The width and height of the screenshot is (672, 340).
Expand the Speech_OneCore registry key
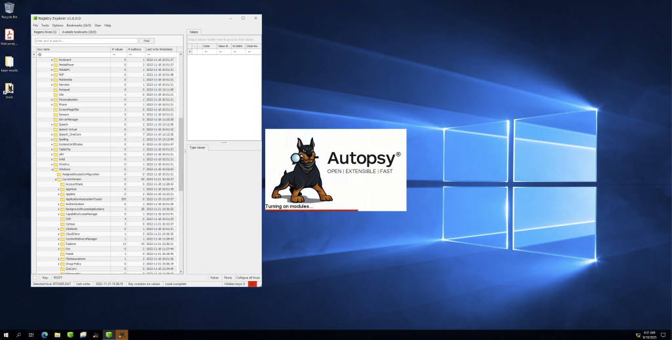(x=52, y=134)
